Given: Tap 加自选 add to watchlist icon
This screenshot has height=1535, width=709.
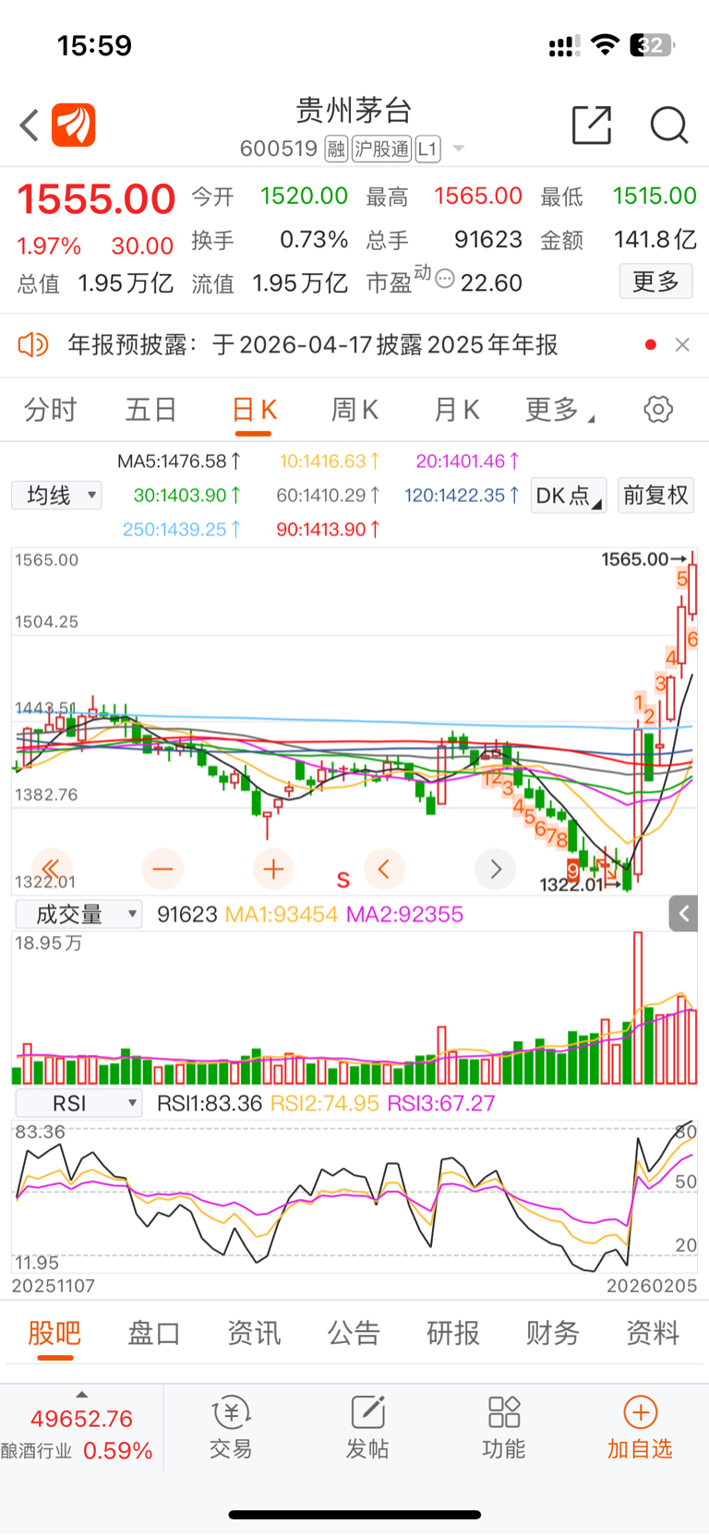Looking at the screenshot, I should pyautogui.click(x=640, y=1427).
